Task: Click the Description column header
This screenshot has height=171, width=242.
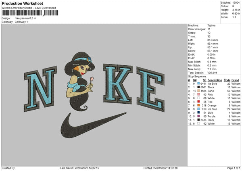Action: tap(215, 80)
